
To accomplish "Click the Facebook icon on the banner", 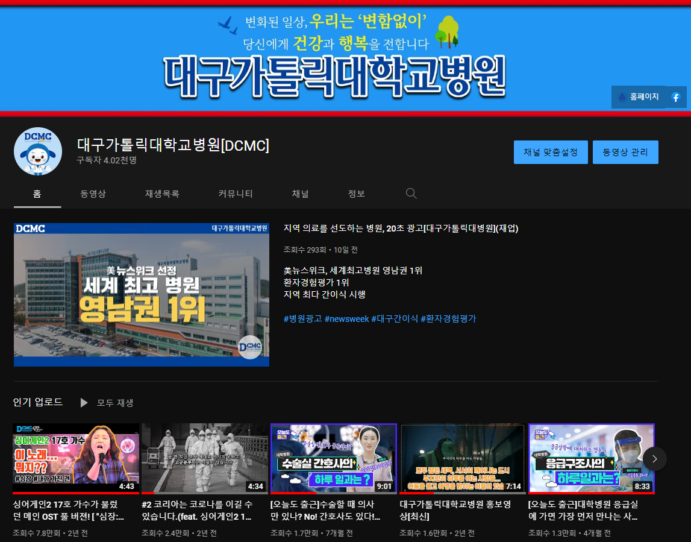I will click(x=675, y=97).
